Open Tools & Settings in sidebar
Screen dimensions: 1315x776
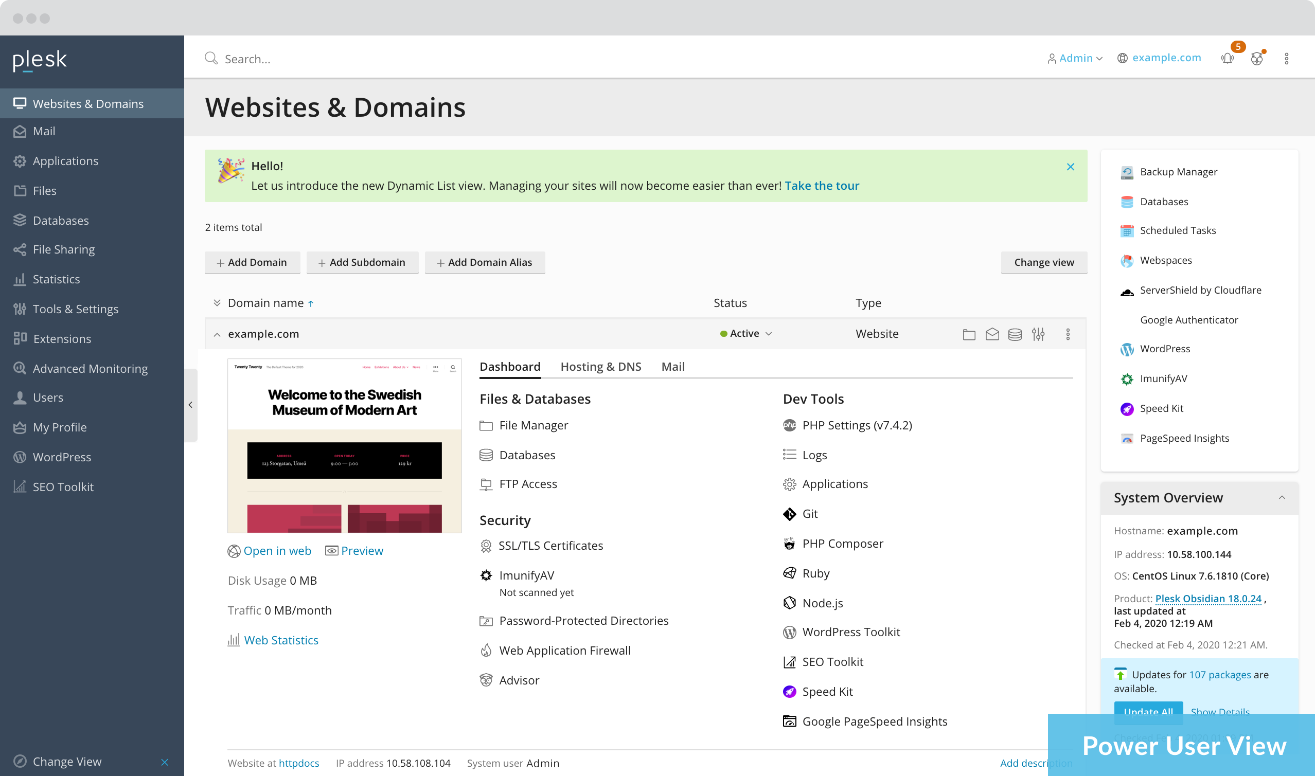click(x=75, y=309)
